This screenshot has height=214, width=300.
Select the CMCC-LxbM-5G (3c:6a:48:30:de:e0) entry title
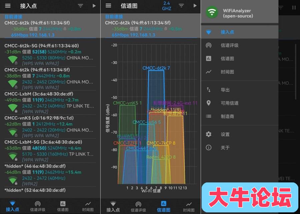[43, 142]
